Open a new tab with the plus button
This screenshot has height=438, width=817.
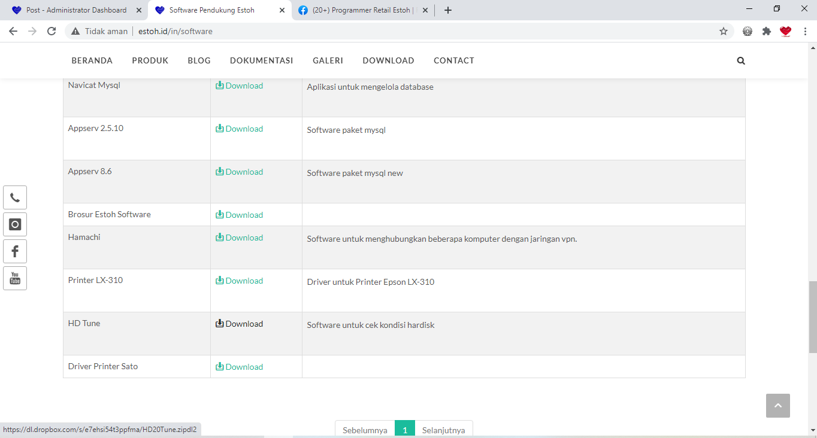tap(448, 10)
